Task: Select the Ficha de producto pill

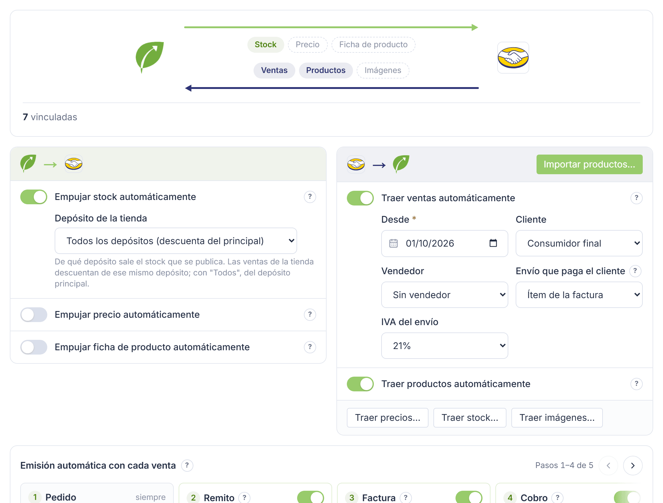Action: 373,44
